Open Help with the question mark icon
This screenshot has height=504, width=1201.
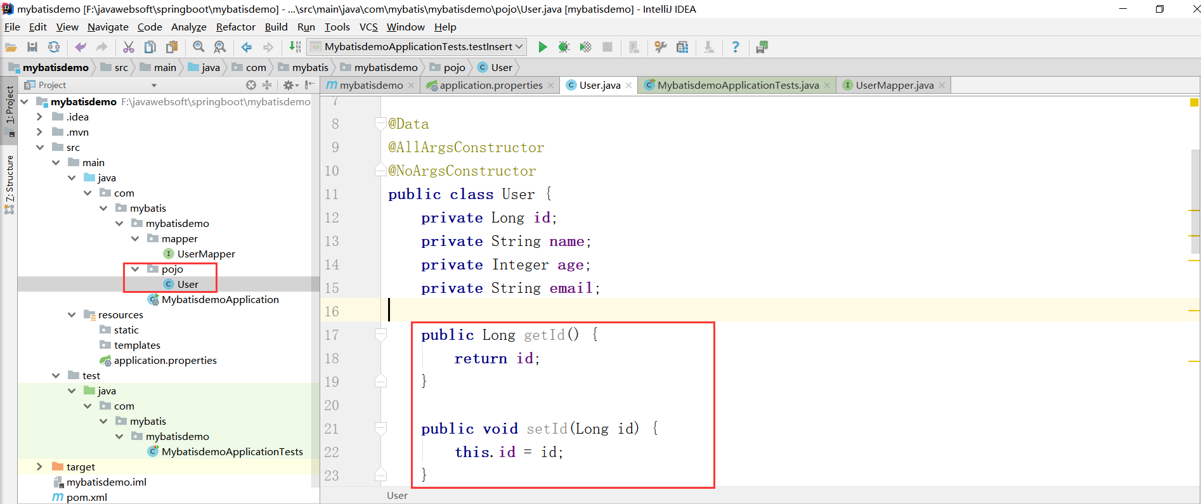pos(736,47)
